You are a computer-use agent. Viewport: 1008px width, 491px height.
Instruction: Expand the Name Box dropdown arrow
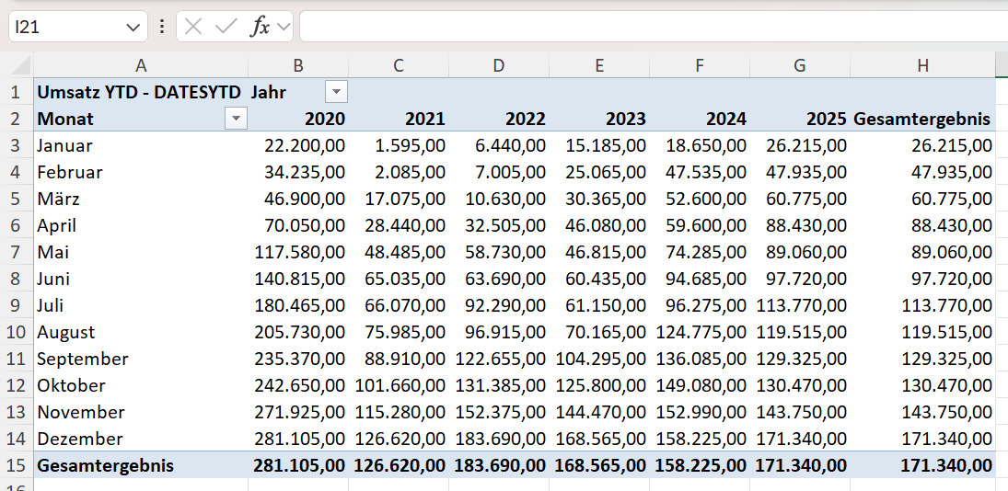pyautogui.click(x=132, y=27)
